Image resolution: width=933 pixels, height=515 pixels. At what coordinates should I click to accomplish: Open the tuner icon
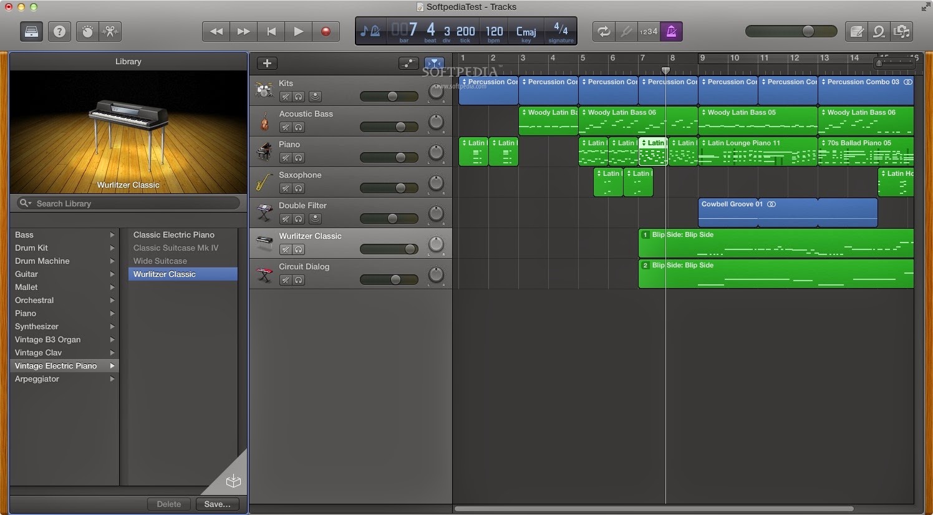point(626,31)
